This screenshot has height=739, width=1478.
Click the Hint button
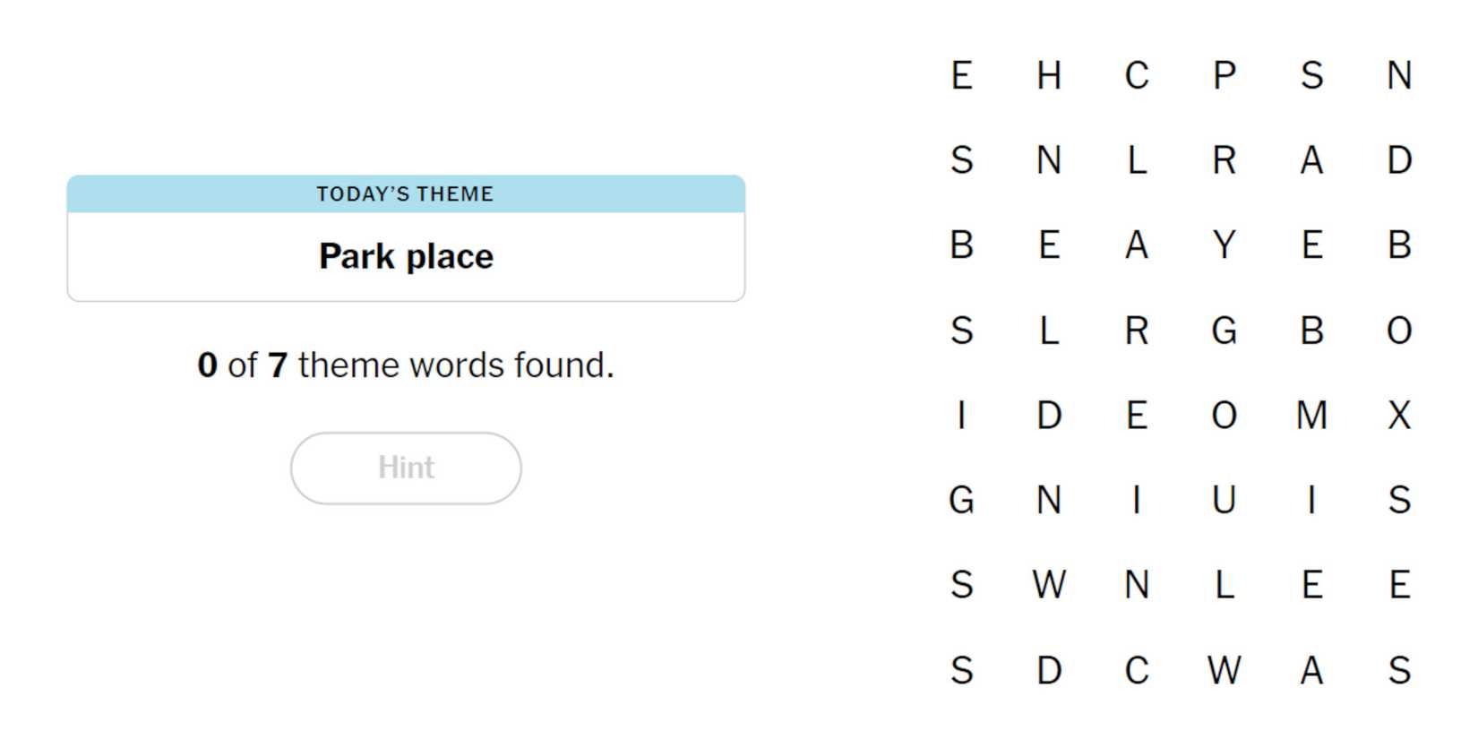[x=406, y=468]
